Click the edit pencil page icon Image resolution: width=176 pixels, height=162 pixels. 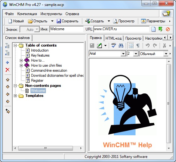click(x=99, y=46)
